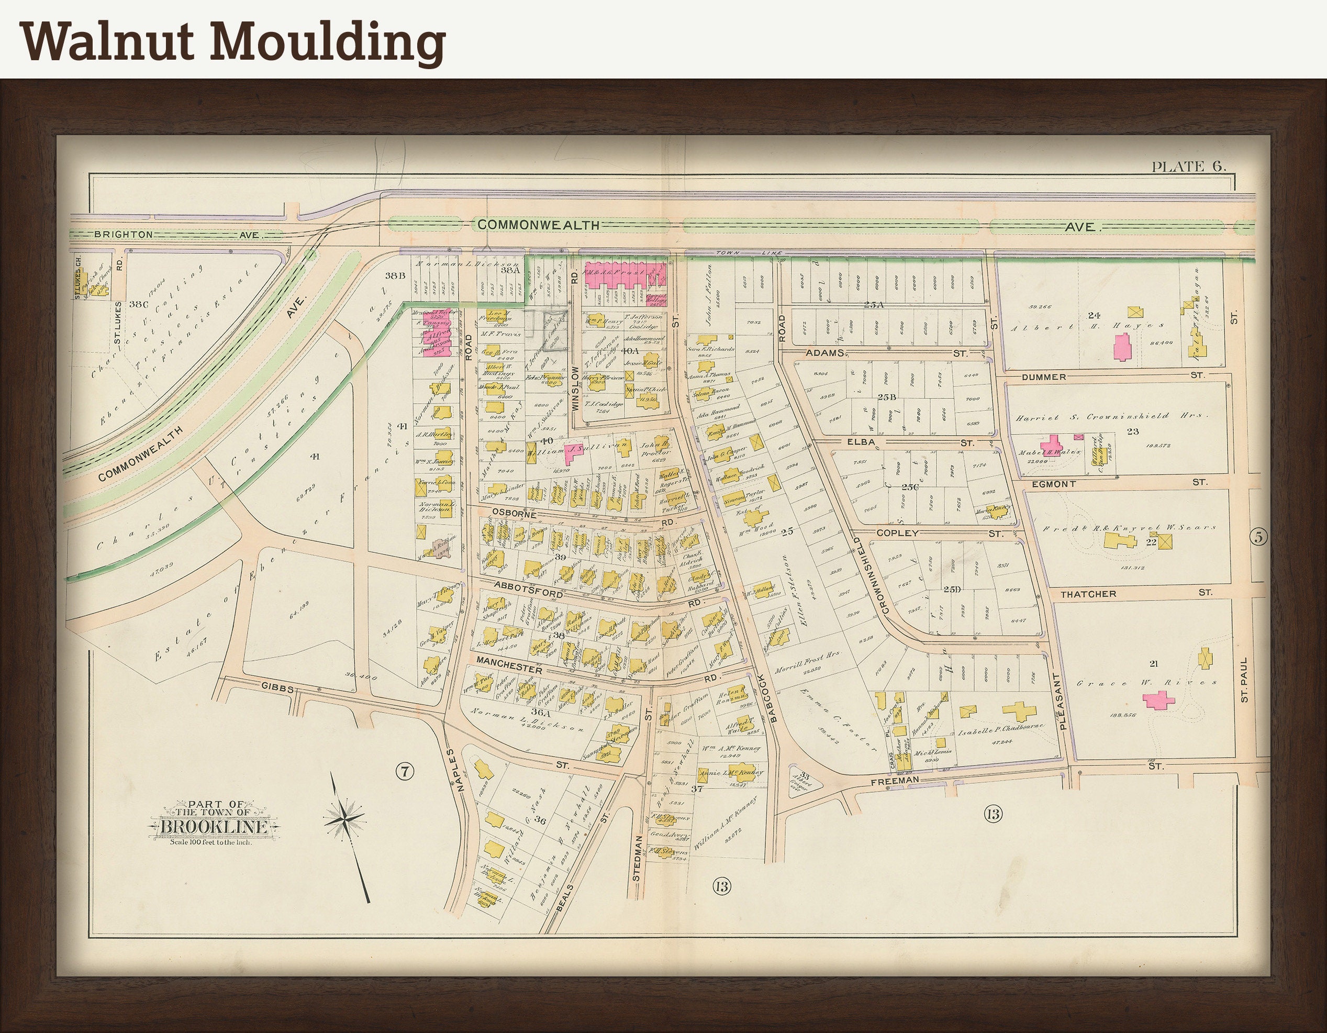The width and height of the screenshot is (1327, 1033).
Task: Click the block number "38B"
Action: (x=394, y=275)
